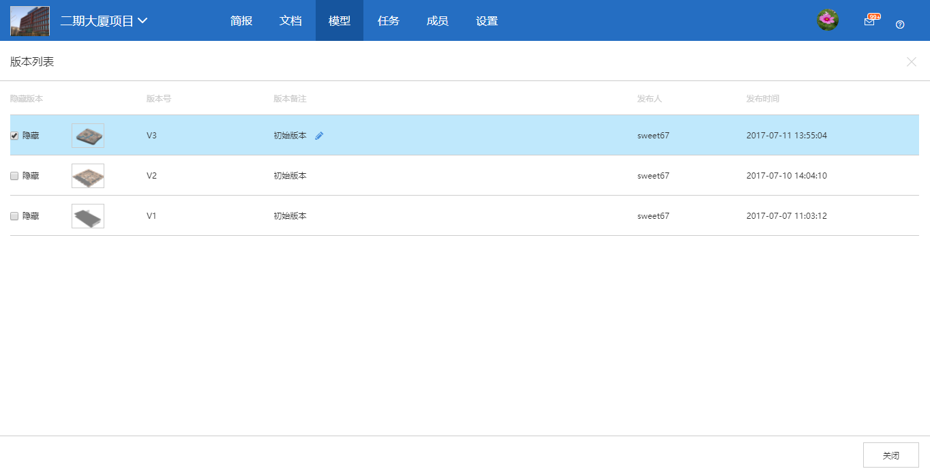This screenshot has height=471, width=930.
Task: Open the 任务 tab
Action: [389, 21]
